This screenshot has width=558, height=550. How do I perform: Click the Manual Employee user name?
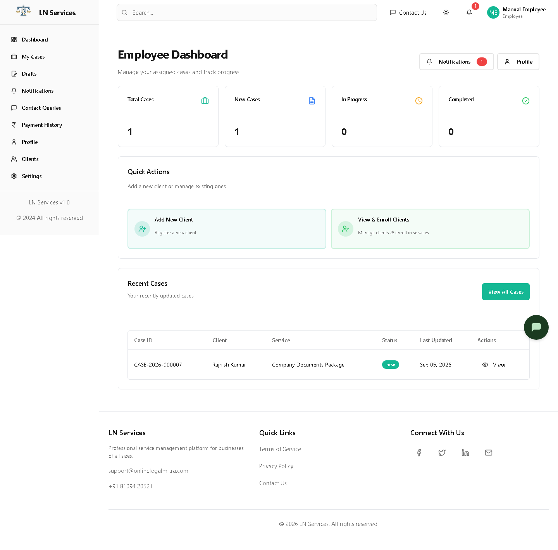tap(524, 9)
